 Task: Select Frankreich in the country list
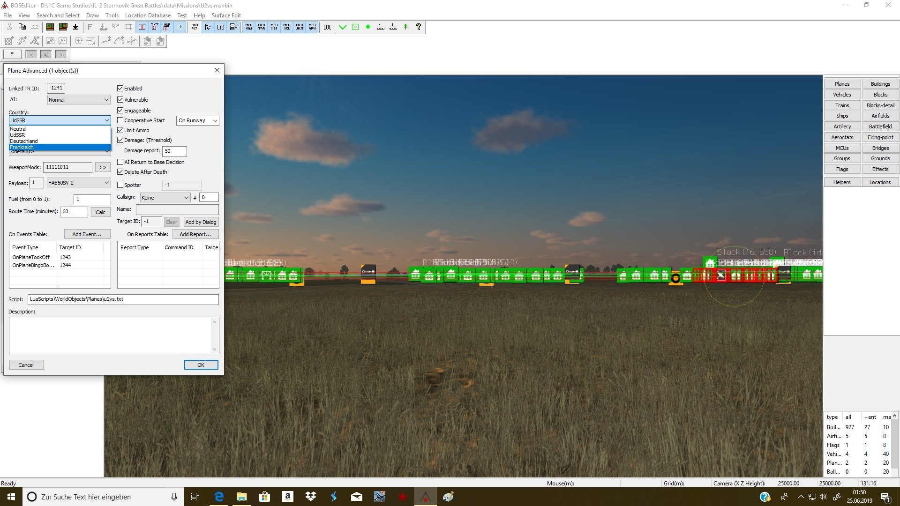click(60, 147)
